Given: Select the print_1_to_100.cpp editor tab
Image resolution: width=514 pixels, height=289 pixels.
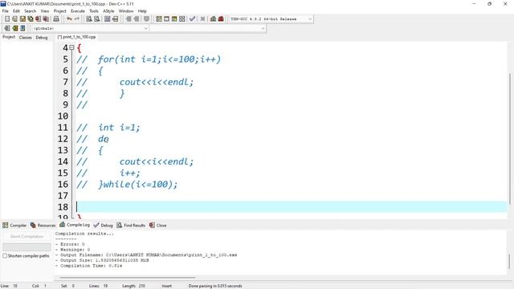Looking at the screenshot, I should tap(77, 37).
